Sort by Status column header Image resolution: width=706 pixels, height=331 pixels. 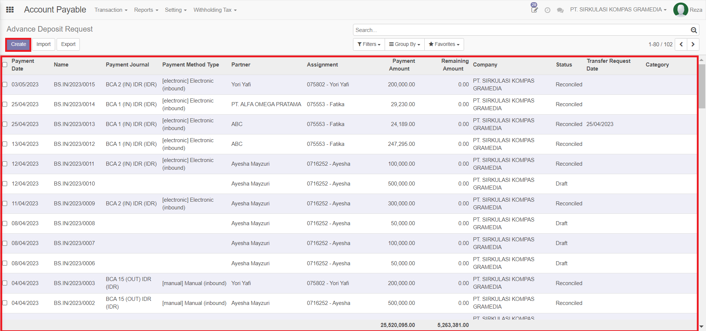564,65
